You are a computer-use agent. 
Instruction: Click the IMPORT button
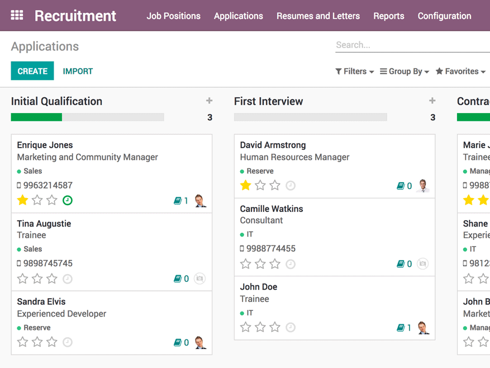tap(78, 71)
